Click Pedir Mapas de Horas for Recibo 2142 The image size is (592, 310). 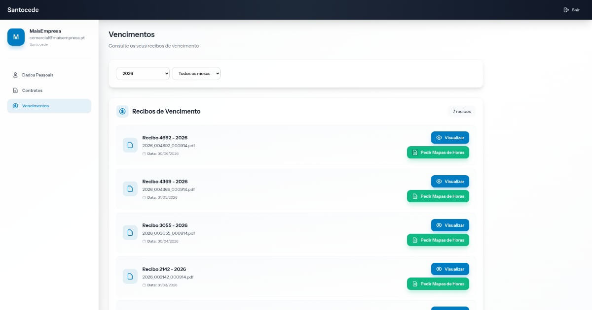pyautogui.click(x=438, y=284)
